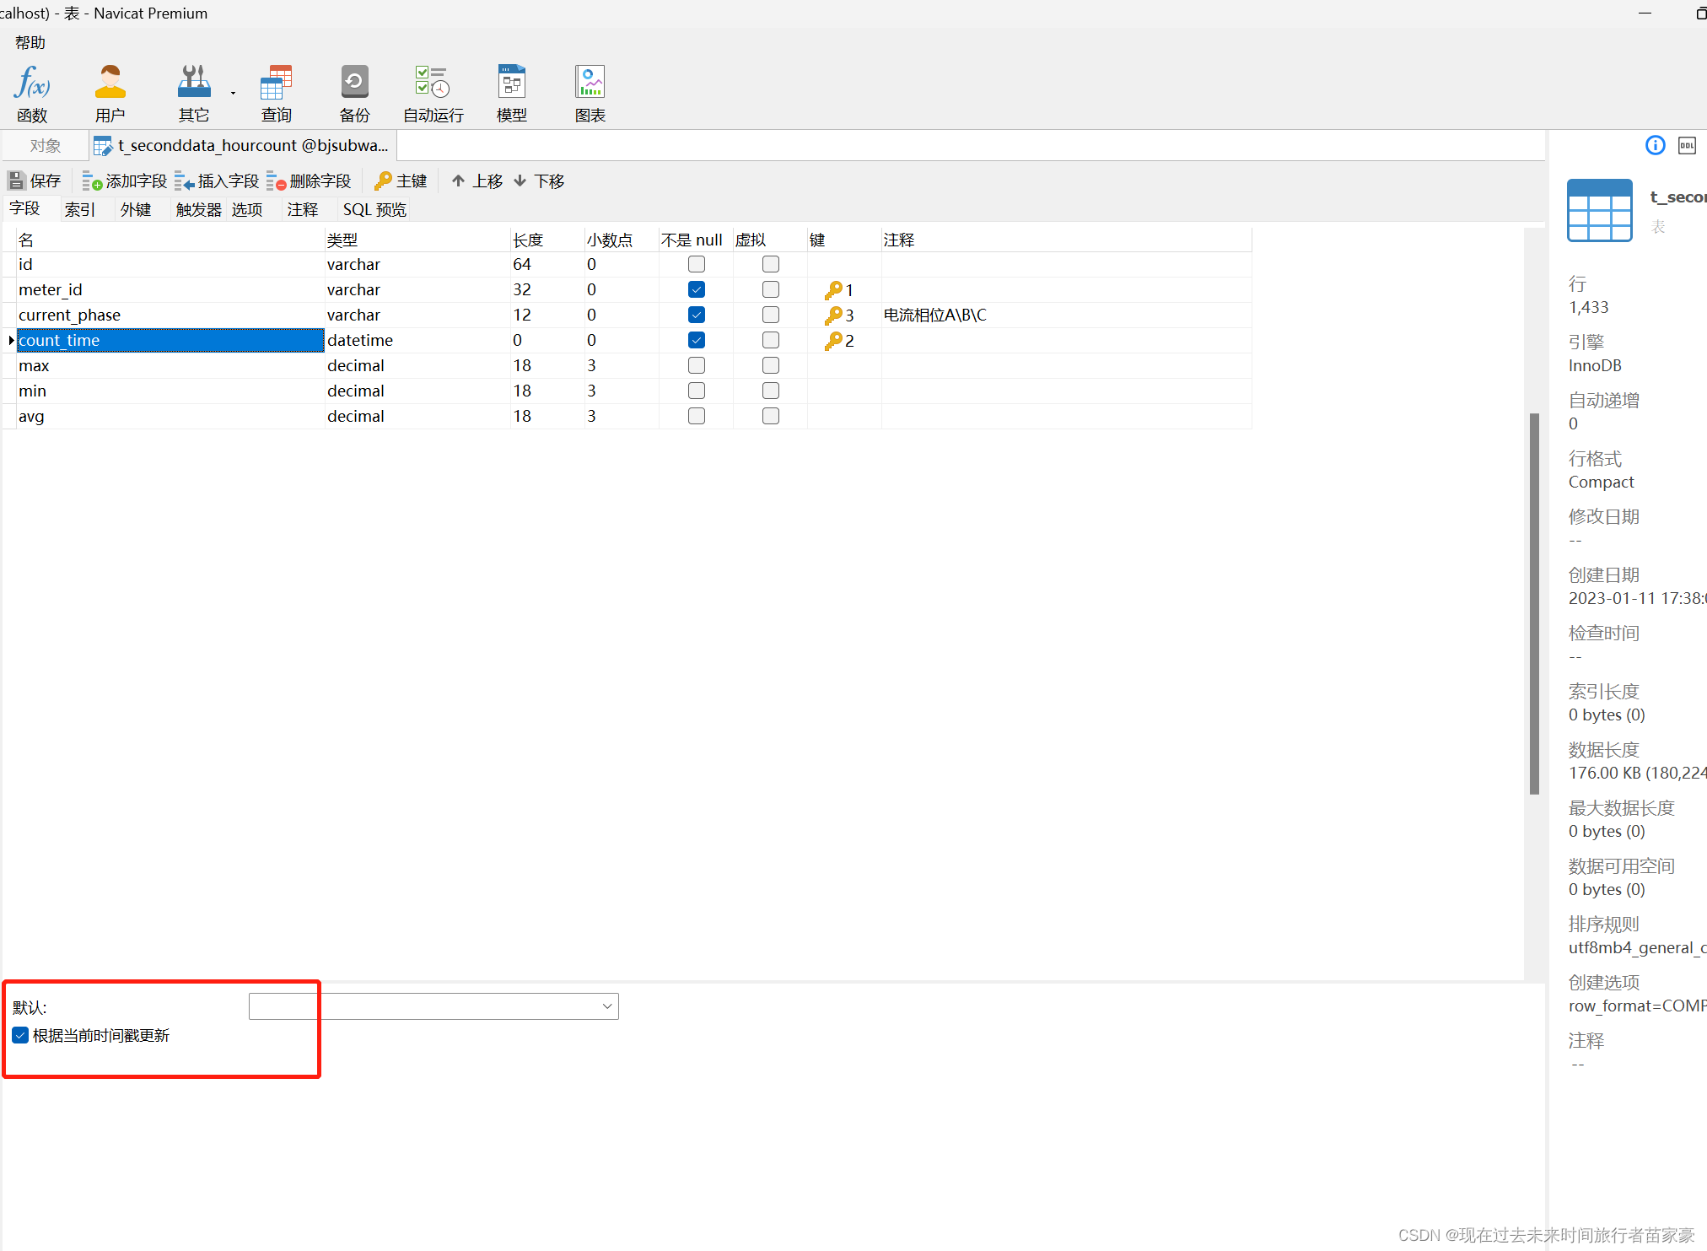Show the DDL view in the info panel
The image size is (1707, 1251).
[1687, 146]
